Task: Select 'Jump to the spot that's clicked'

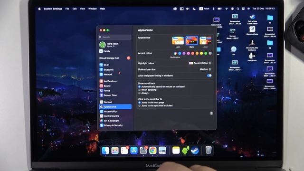Action: tap(139, 105)
